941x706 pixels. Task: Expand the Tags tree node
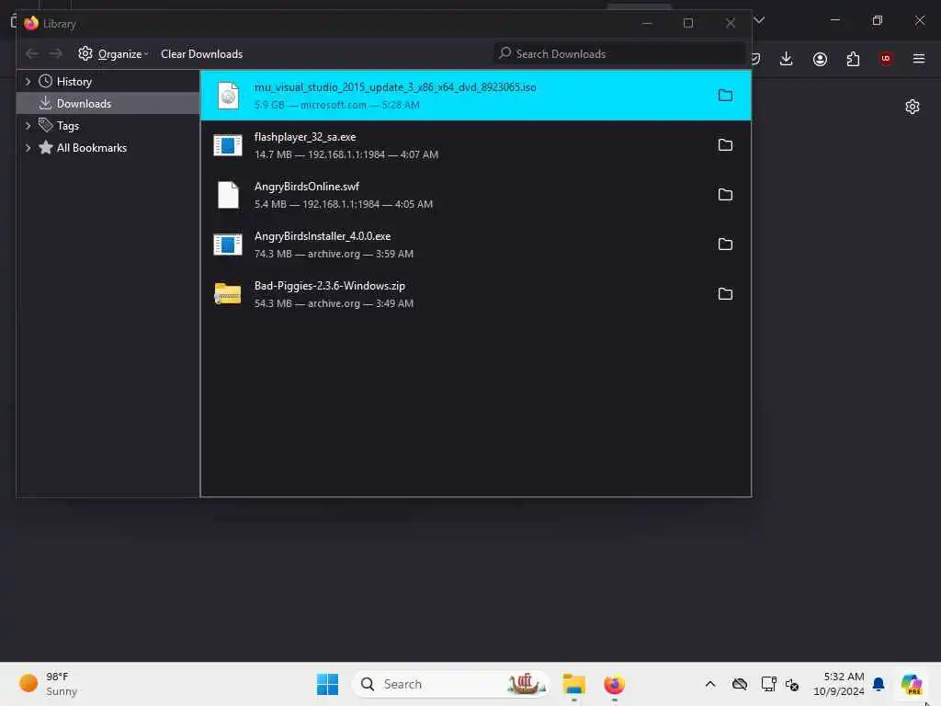28,125
